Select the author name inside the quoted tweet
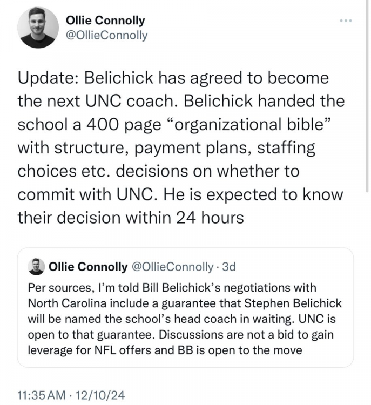The width and height of the screenshot is (371, 405). click(88, 267)
